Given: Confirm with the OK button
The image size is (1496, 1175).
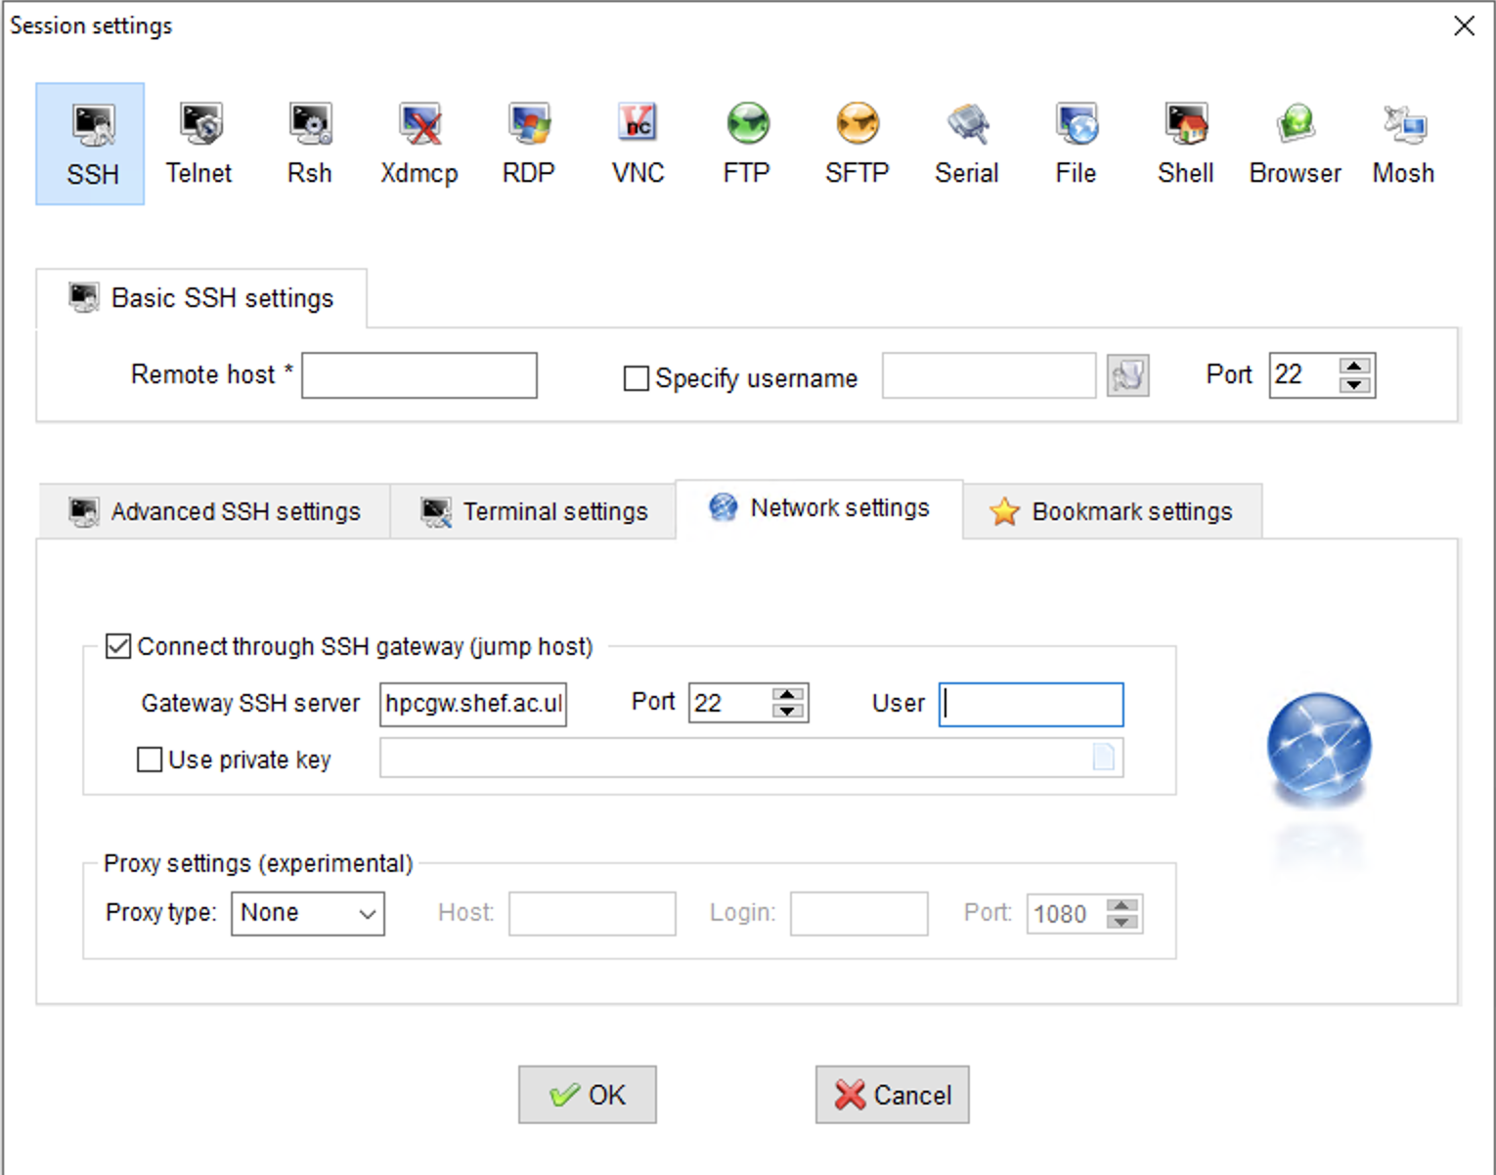Looking at the screenshot, I should click(588, 1095).
